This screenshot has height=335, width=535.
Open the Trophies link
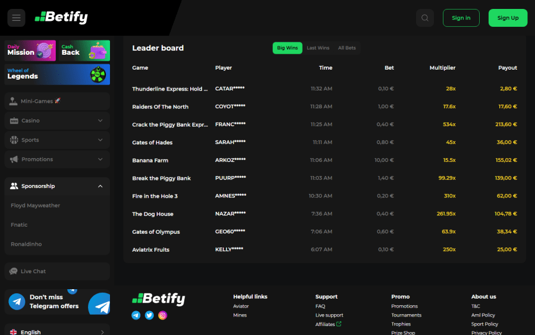pos(401,324)
